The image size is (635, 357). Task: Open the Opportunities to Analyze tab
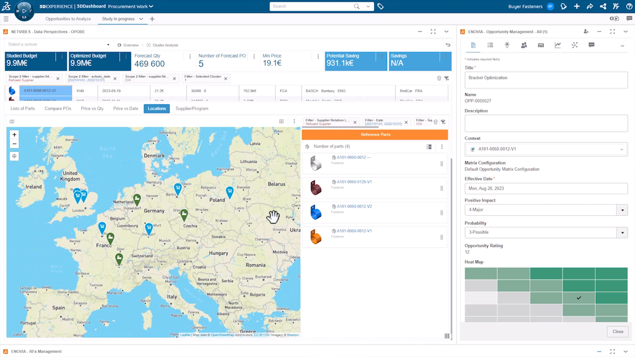[x=68, y=19]
